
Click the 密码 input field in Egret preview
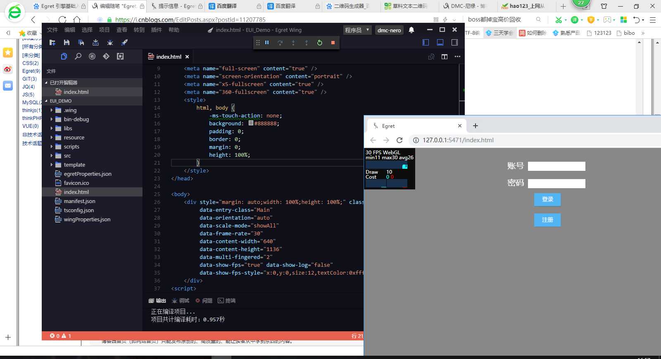tap(556, 184)
